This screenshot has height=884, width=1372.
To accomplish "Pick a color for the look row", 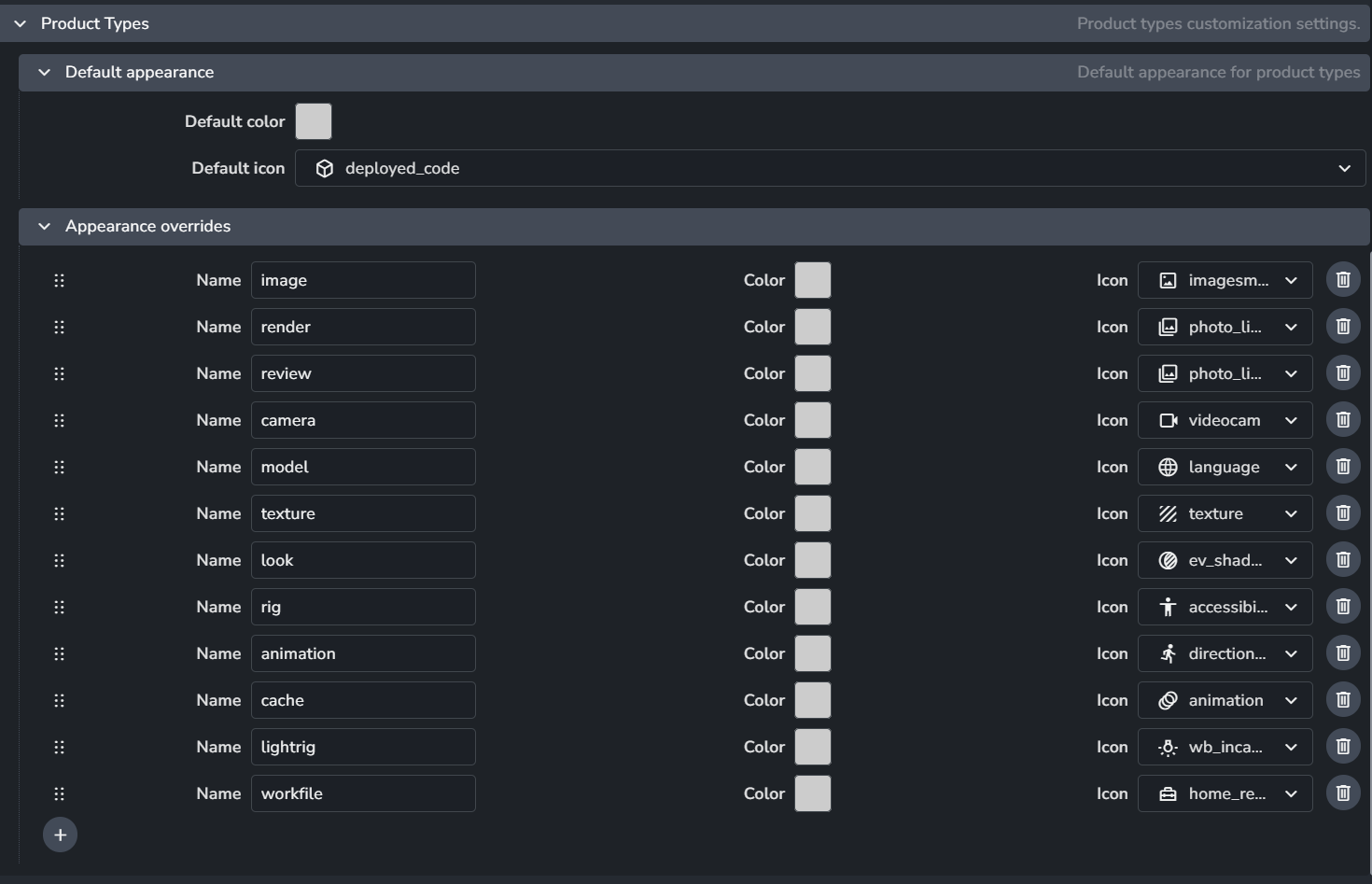I will (x=812, y=560).
